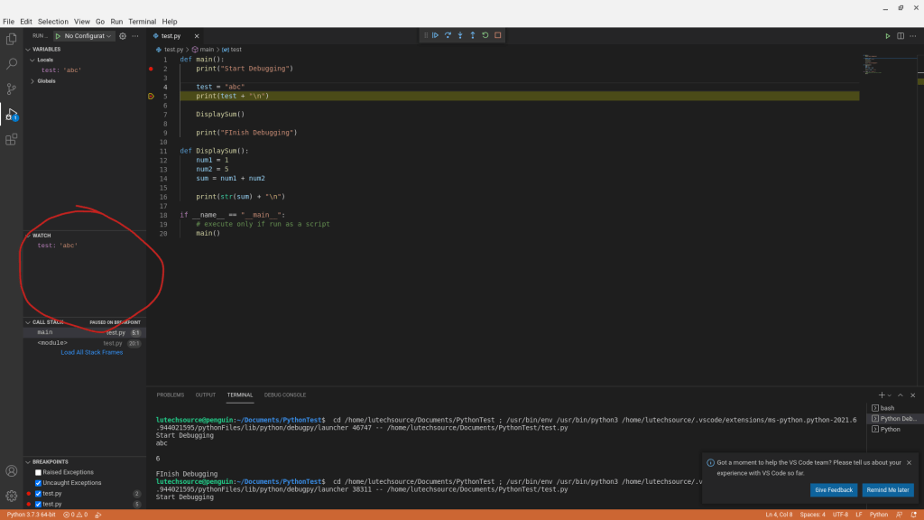Open launch.json using the gear icon

click(x=123, y=36)
